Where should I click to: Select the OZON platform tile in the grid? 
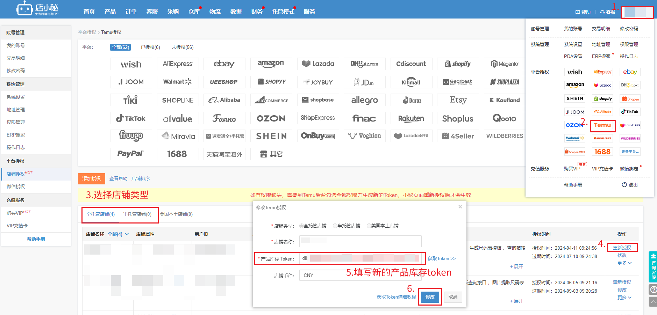(271, 118)
